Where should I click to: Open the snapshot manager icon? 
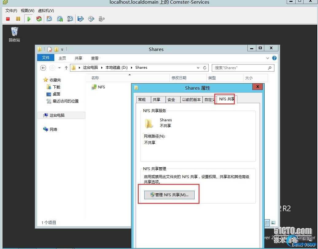[x=70, y=19]
